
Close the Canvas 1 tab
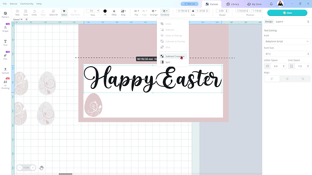click(x=22, y=19)
